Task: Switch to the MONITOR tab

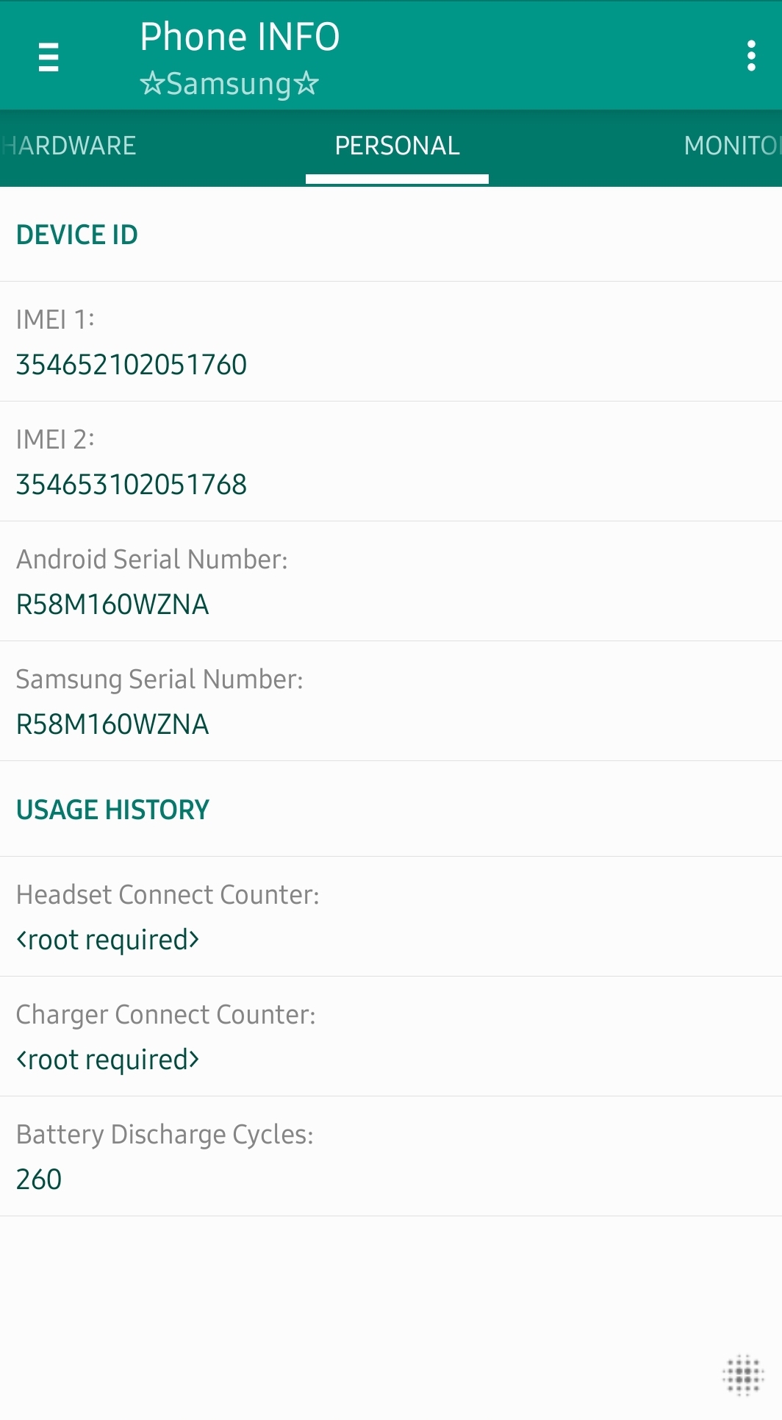Action: 731,146
